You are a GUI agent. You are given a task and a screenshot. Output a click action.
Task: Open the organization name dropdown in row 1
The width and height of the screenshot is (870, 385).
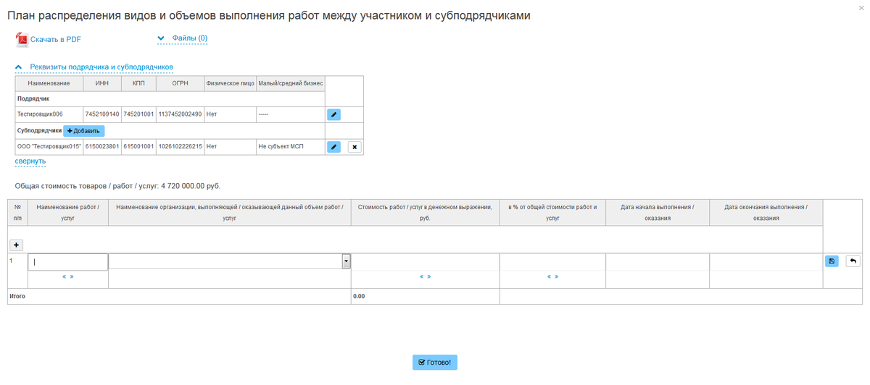tap(346, 261)
